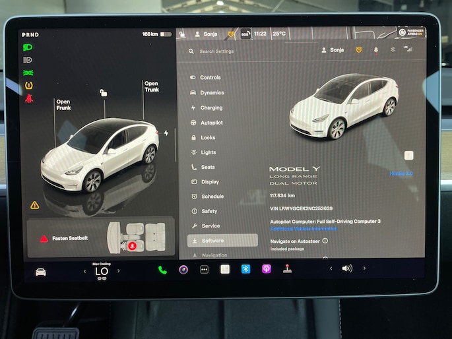The width and height of the screenshot is (452, 339).
Task: Click Open Trunk
Action: (x=152, y=86)
